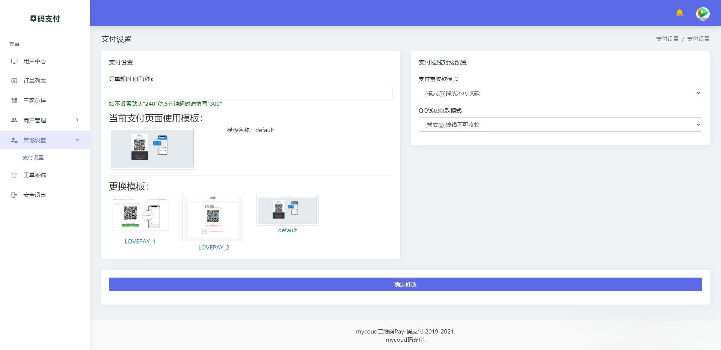This screenshot has height=350, width=721.
Task: Expand the 商户管理 submenu arrow
Action: coord(77,120)
